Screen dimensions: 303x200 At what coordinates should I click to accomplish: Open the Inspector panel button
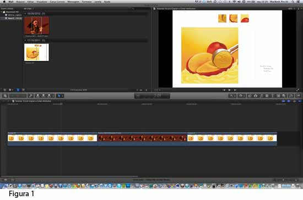(291, 96)
